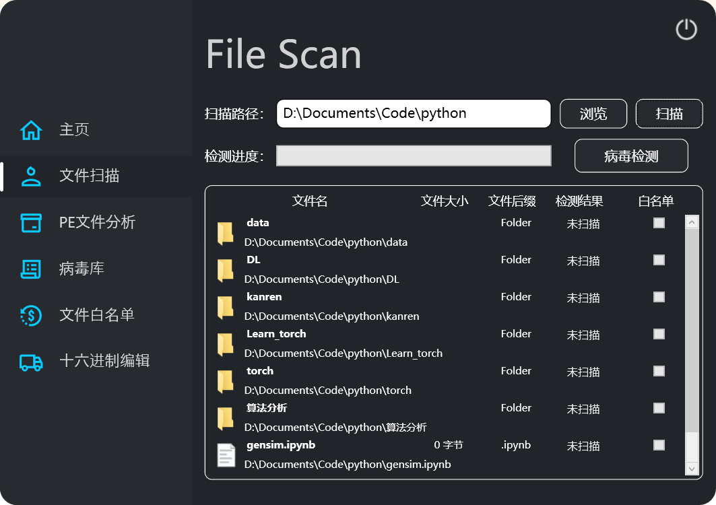
Task: Click the archive box icon for PE文件分析
Action: pyautogui.click(x=31, y=222)
